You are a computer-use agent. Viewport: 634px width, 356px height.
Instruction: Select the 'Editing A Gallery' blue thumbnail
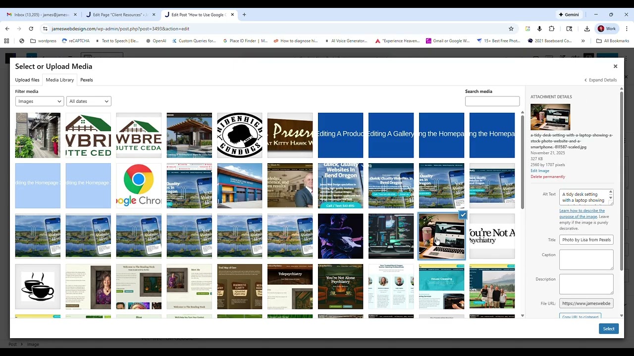click(391, 135)
